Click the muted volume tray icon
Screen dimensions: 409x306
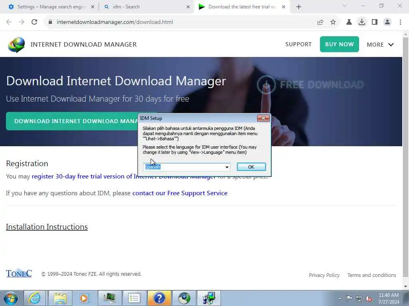tap(369, 298)
